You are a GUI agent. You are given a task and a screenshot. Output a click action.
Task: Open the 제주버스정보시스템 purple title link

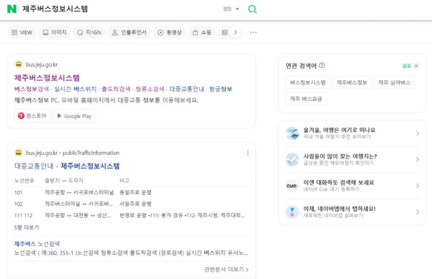(47, 78)
